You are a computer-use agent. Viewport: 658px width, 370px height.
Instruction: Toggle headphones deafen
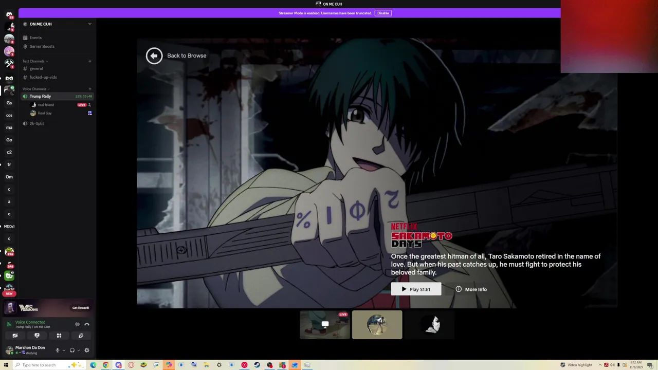(72, 350)
